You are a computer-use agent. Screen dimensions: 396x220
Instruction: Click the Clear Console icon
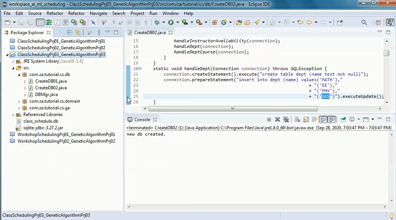(297, 119)
